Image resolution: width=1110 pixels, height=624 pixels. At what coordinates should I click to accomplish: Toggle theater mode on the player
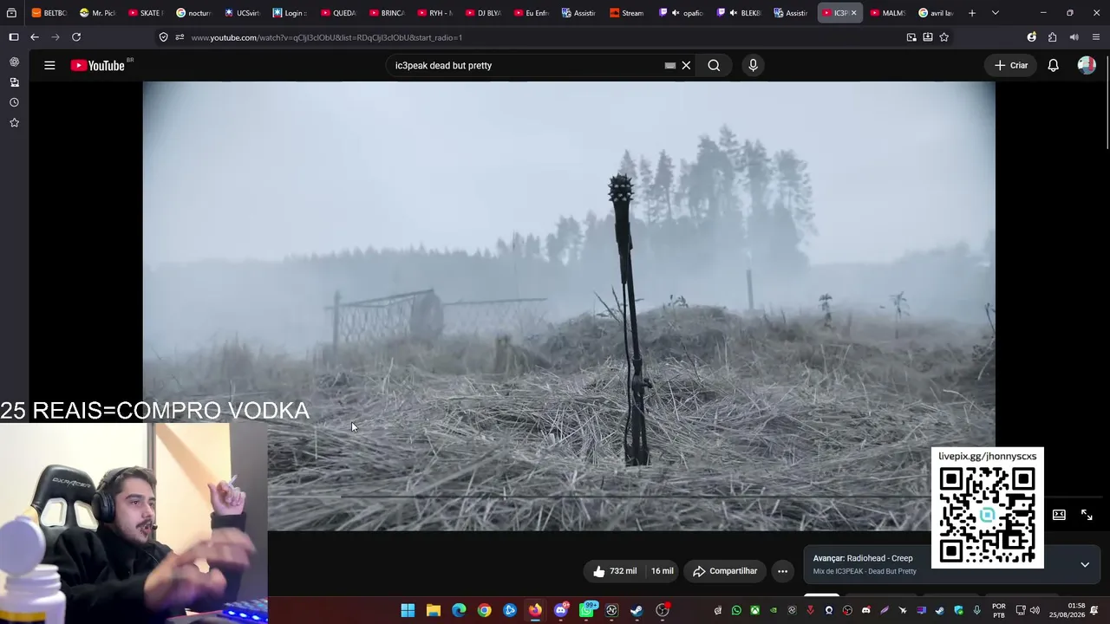click(x=1059, y=515)
